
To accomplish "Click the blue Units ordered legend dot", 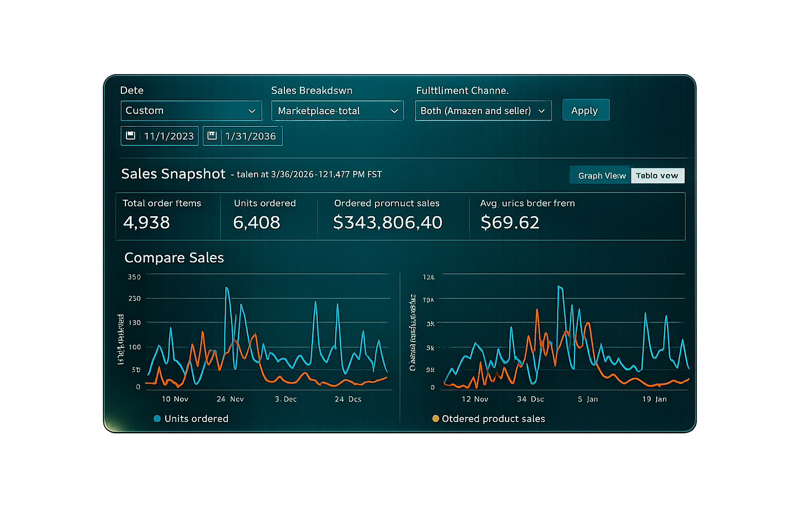I will pos(157,418).
